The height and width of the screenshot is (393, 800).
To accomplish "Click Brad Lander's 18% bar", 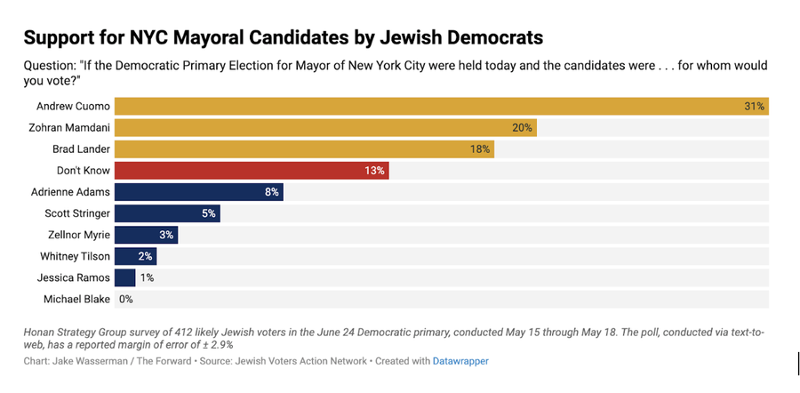I will (304, 149).
